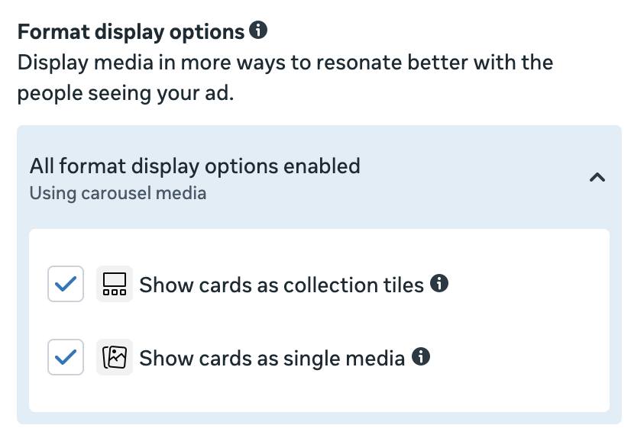Screen dimensions: 631x438
Task: Click the Using carousel media subtitle
Action: 118,193
